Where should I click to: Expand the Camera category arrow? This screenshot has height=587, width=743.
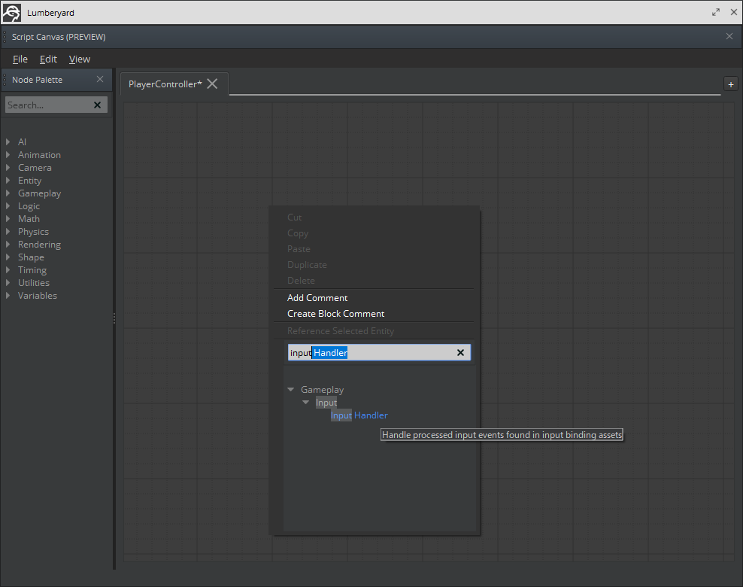coord(8,167)
